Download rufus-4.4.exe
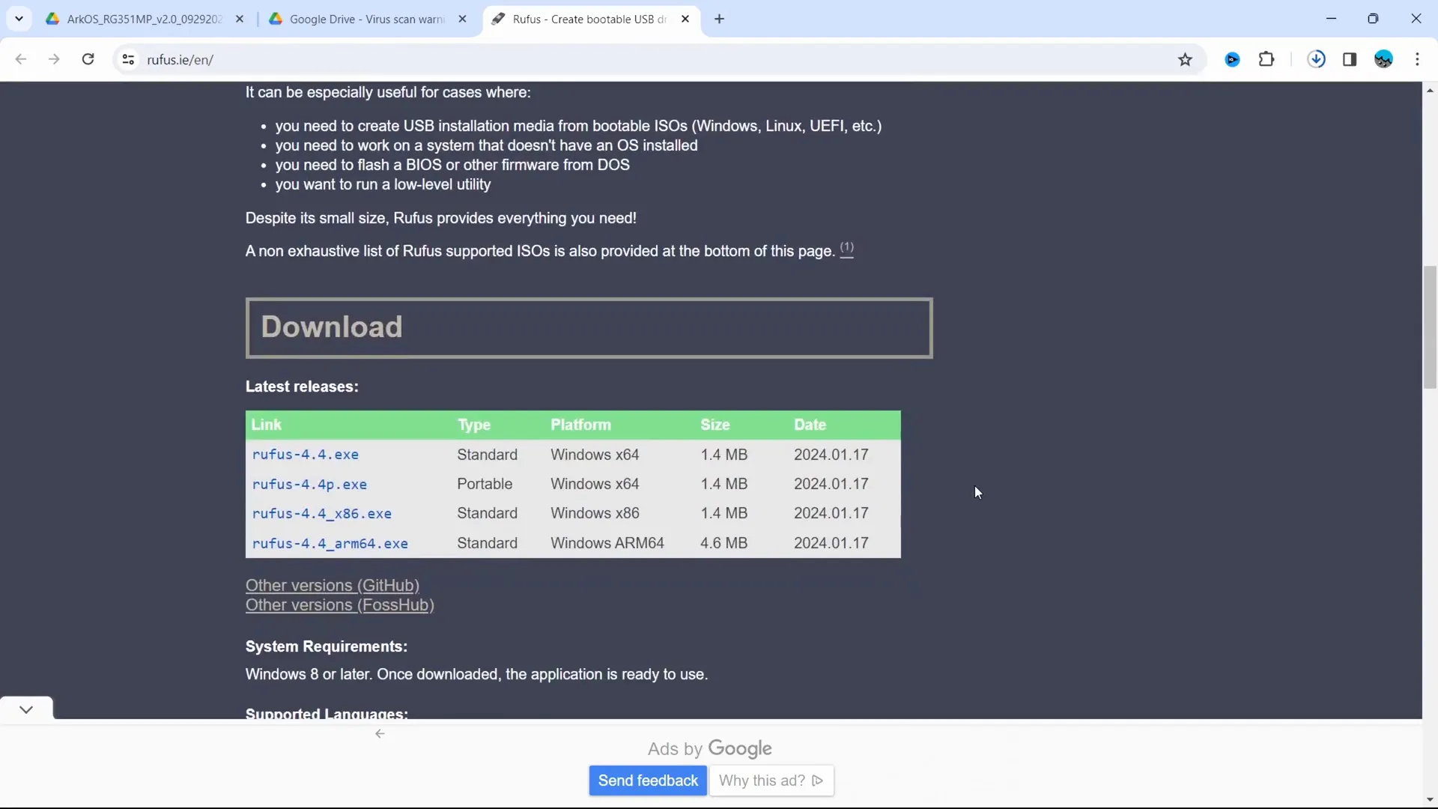This screenshot has width=1438, height=809. tap(306, 455)
